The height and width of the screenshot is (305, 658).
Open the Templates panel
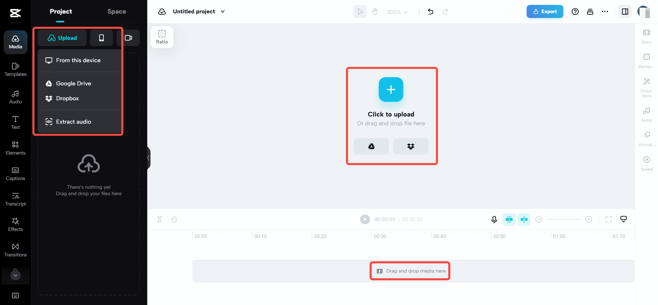click(x=15, y=69)
